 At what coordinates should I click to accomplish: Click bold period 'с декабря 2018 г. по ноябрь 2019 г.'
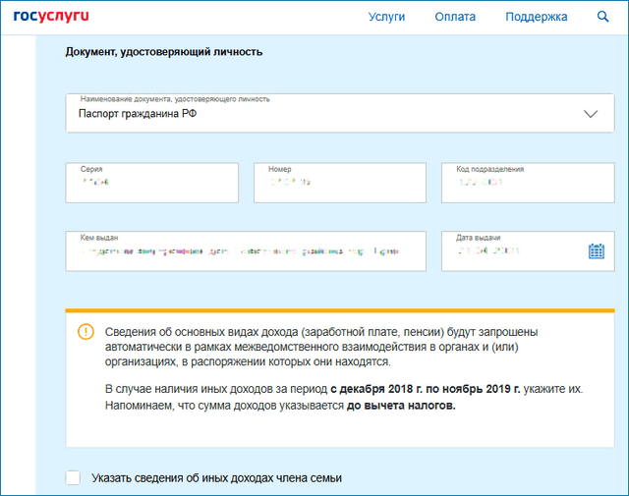pyautogui.click(x=426, y=389)
